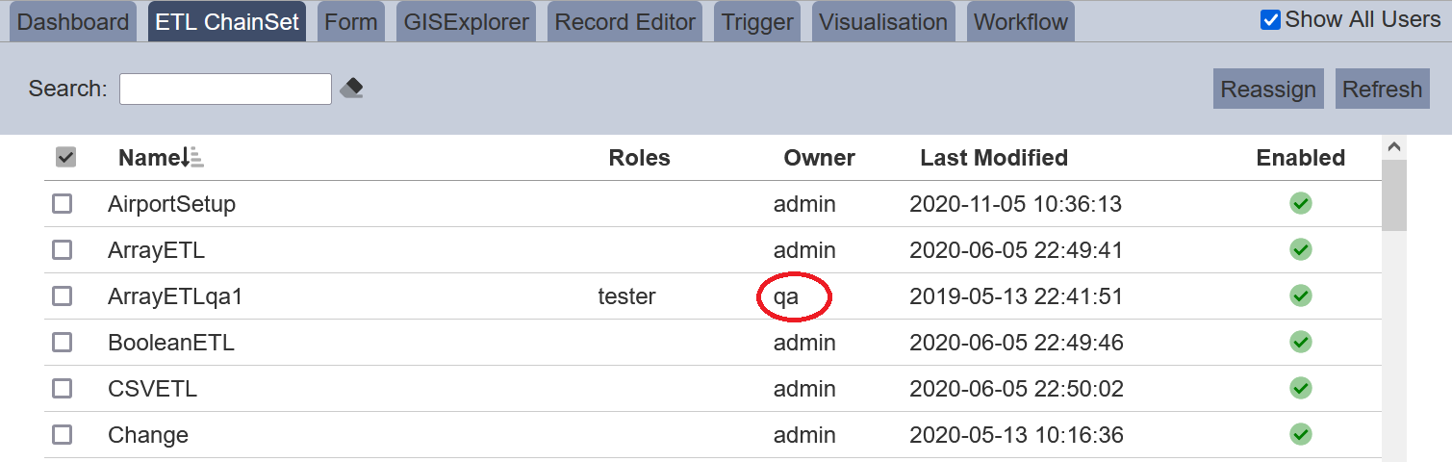This screenshot has height=462, width=1452.
Task: Check the AirportSetup row checkbox
Action: (x=62, y=203)
